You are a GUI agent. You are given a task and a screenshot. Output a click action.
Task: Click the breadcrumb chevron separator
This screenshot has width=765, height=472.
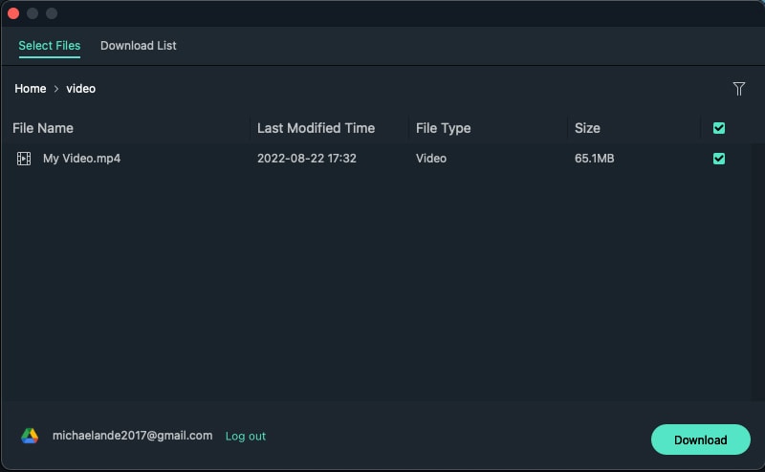click(x=56, y=89)
